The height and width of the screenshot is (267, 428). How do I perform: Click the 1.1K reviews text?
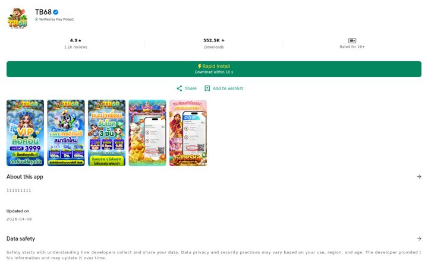(x=75, y=47)
